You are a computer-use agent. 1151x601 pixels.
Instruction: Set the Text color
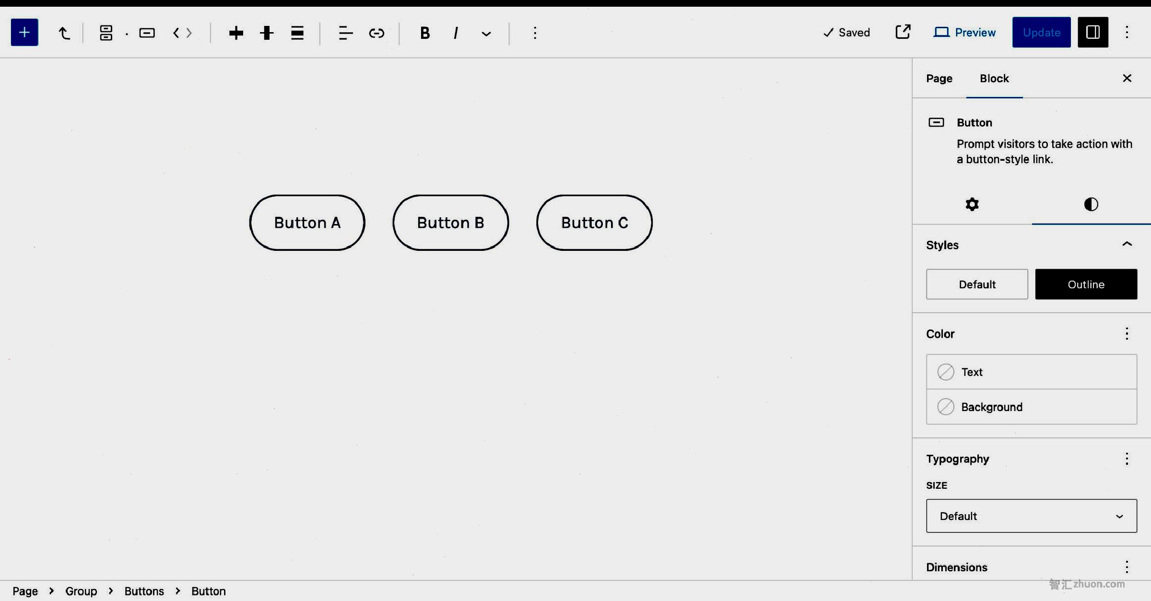1031,372
